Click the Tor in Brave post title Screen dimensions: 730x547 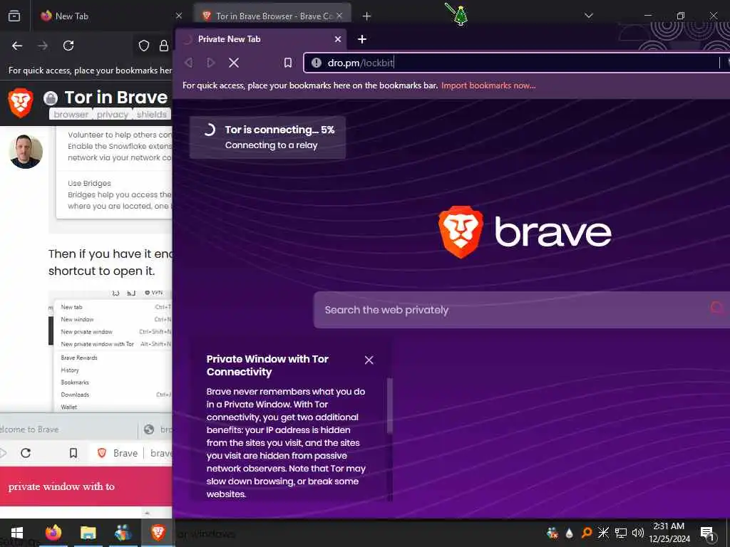click(115, 97)
